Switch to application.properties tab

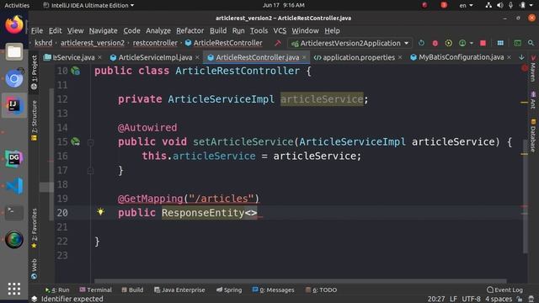click(x=359, y=57)
